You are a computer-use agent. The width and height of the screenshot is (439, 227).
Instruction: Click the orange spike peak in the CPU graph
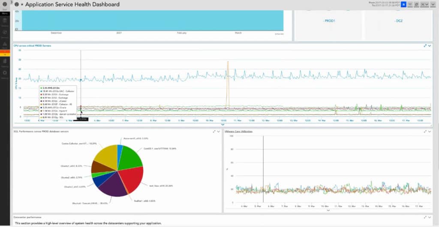click(228, 62)
